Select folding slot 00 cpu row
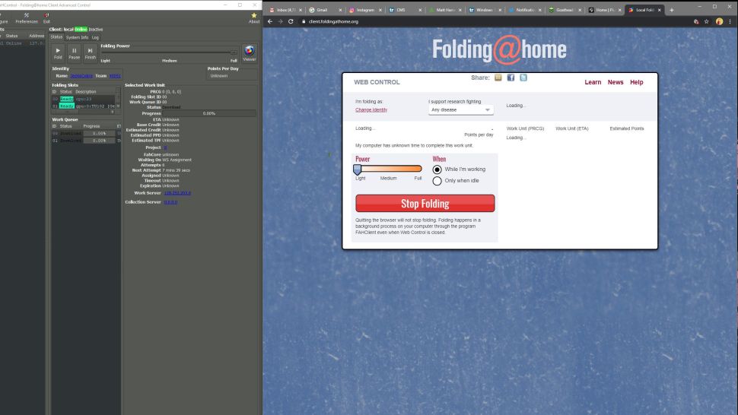Viewport: 738px width, 415px height. pyautogui.click(x=83, y=99)
